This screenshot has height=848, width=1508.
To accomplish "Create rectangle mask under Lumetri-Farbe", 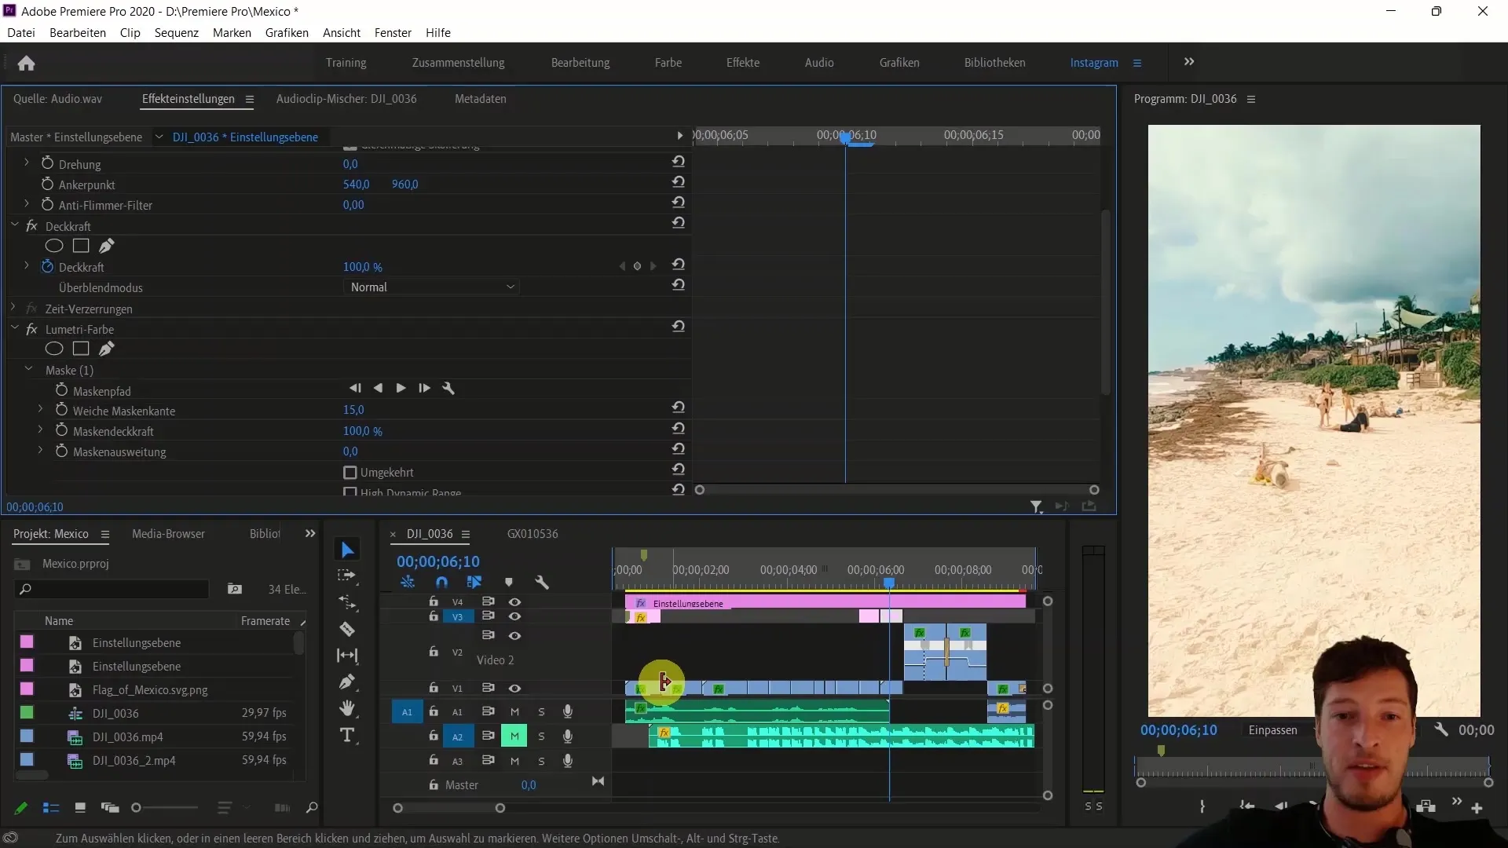I will pyautogui.click(x=81, y=349).
